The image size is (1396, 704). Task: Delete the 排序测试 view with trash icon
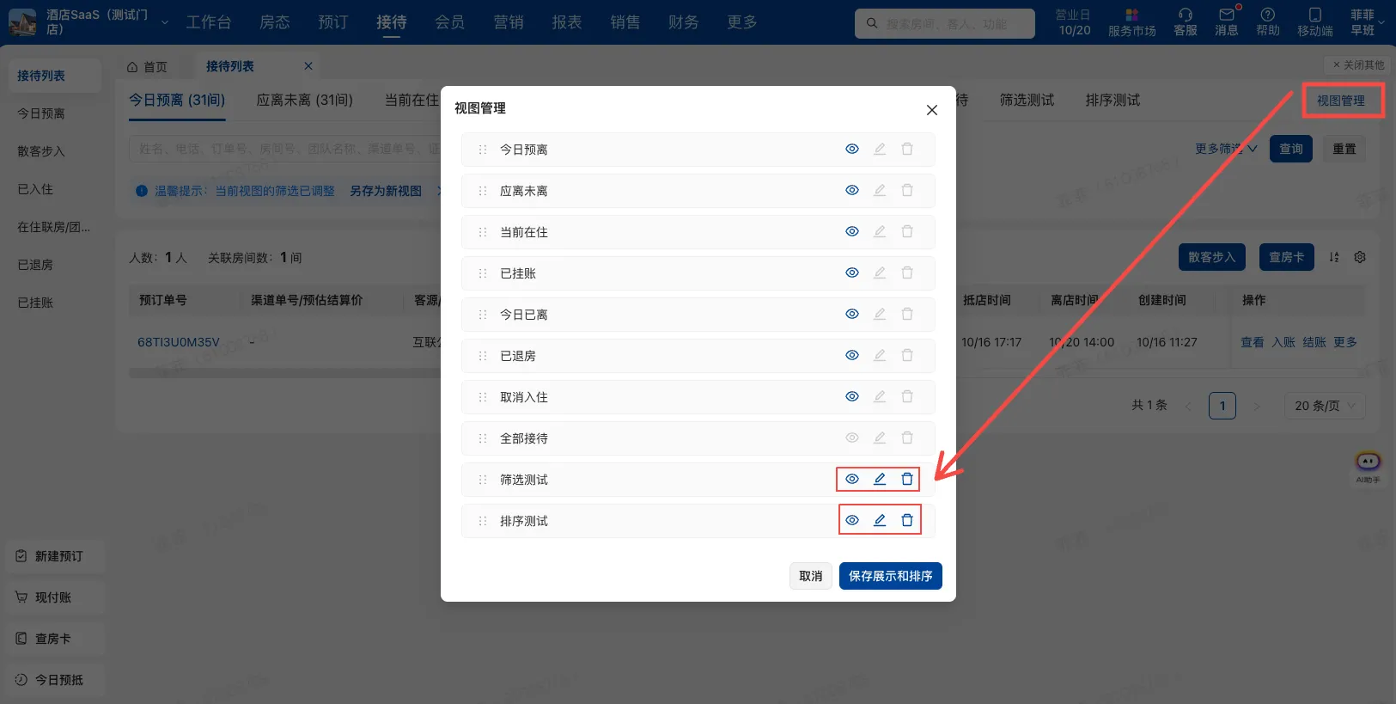[907, 520]
